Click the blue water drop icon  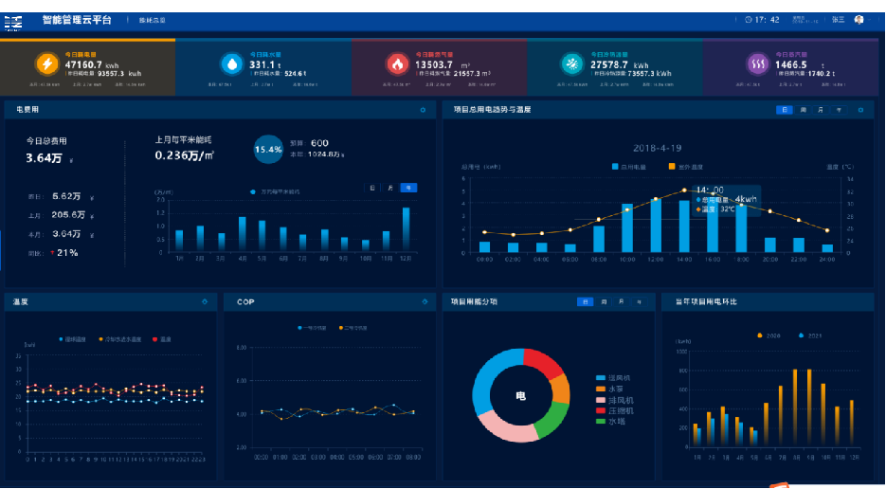pos(231,63)
